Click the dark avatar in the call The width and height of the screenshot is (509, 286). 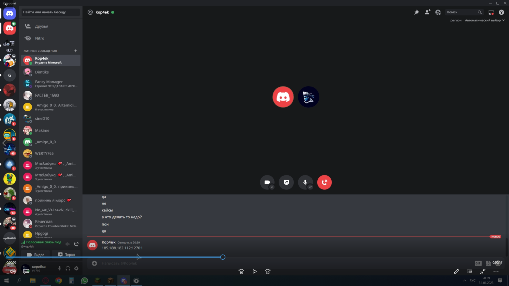point(308,97)
